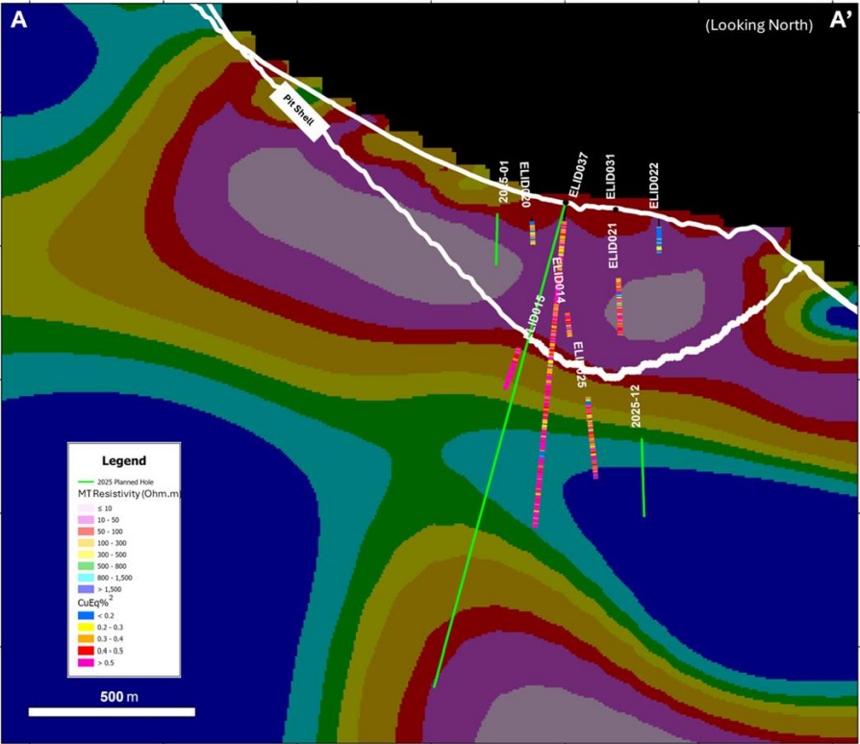The image size is (860, 744).
Task: Click the > 1,500 resistivity legend swatch
Action: (x=87, y=589)
